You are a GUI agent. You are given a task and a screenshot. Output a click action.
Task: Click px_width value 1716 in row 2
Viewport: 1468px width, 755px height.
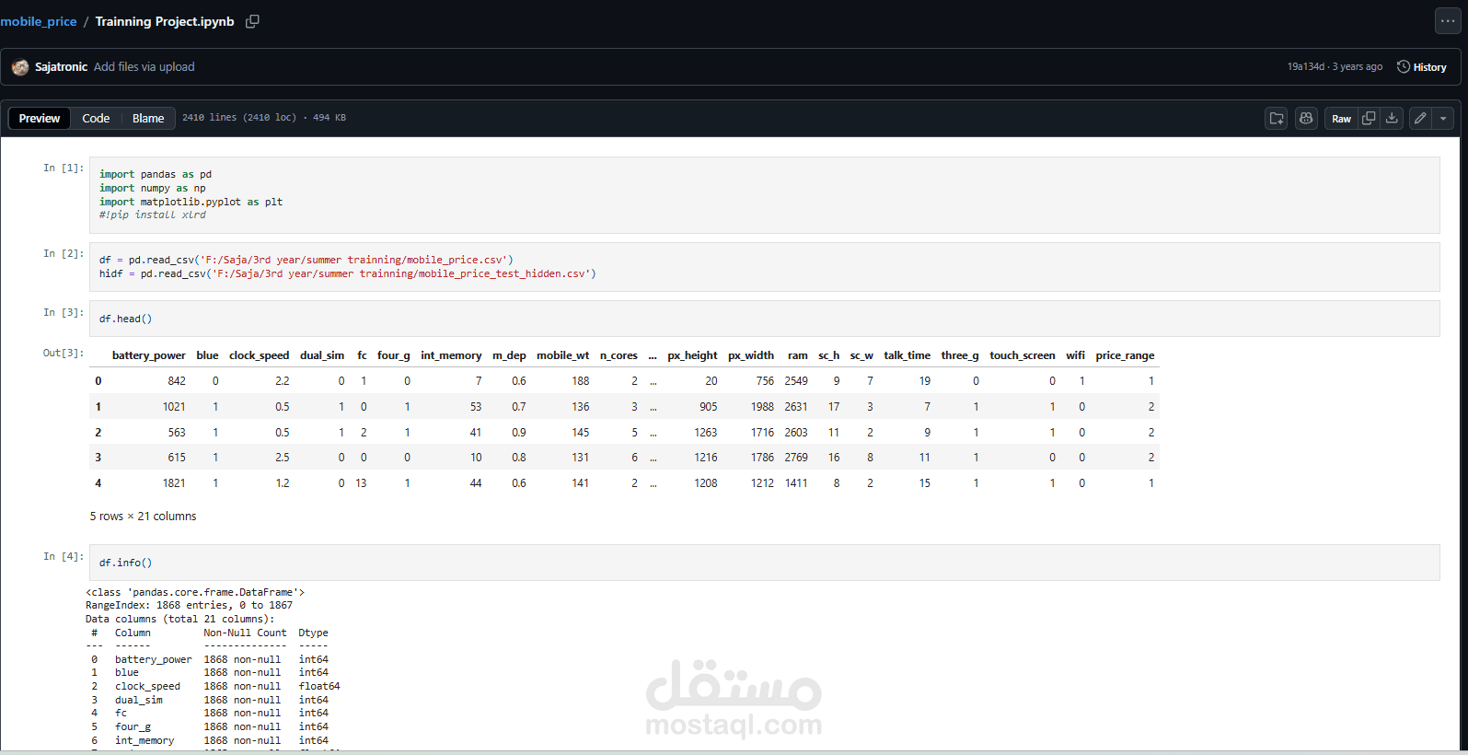pyautogui.click(x=762, y=433)
